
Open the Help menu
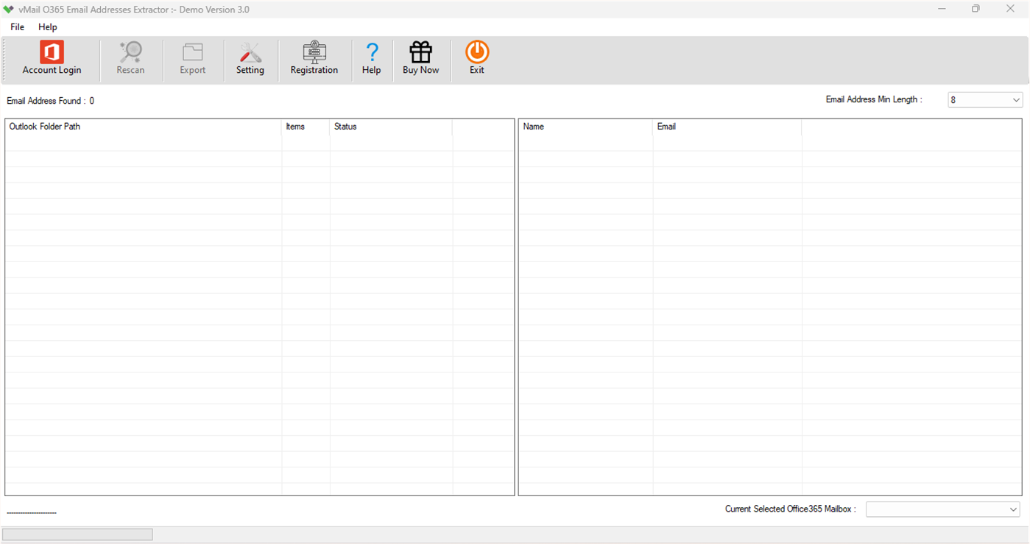tap(47, 27)
